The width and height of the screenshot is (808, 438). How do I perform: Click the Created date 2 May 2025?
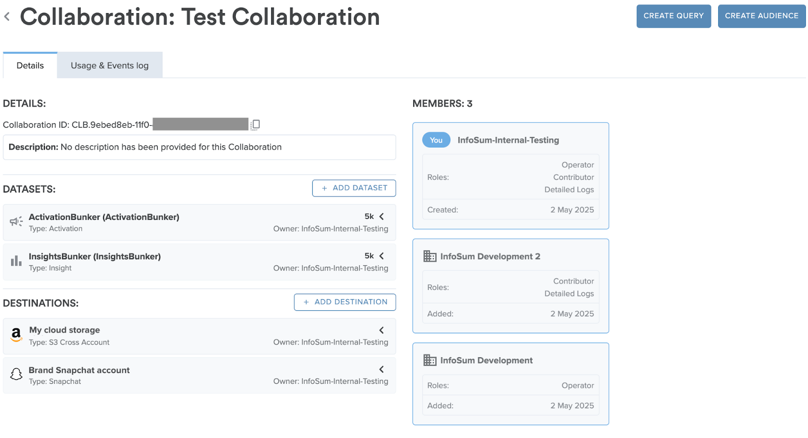(572, 210)
